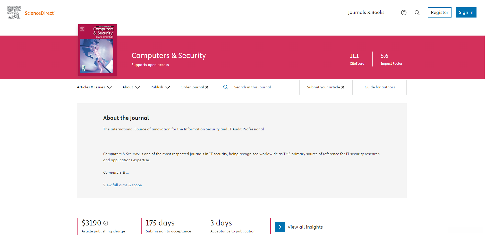
Task: Click the View all insights link text
Action: click(x=305, y=227)
